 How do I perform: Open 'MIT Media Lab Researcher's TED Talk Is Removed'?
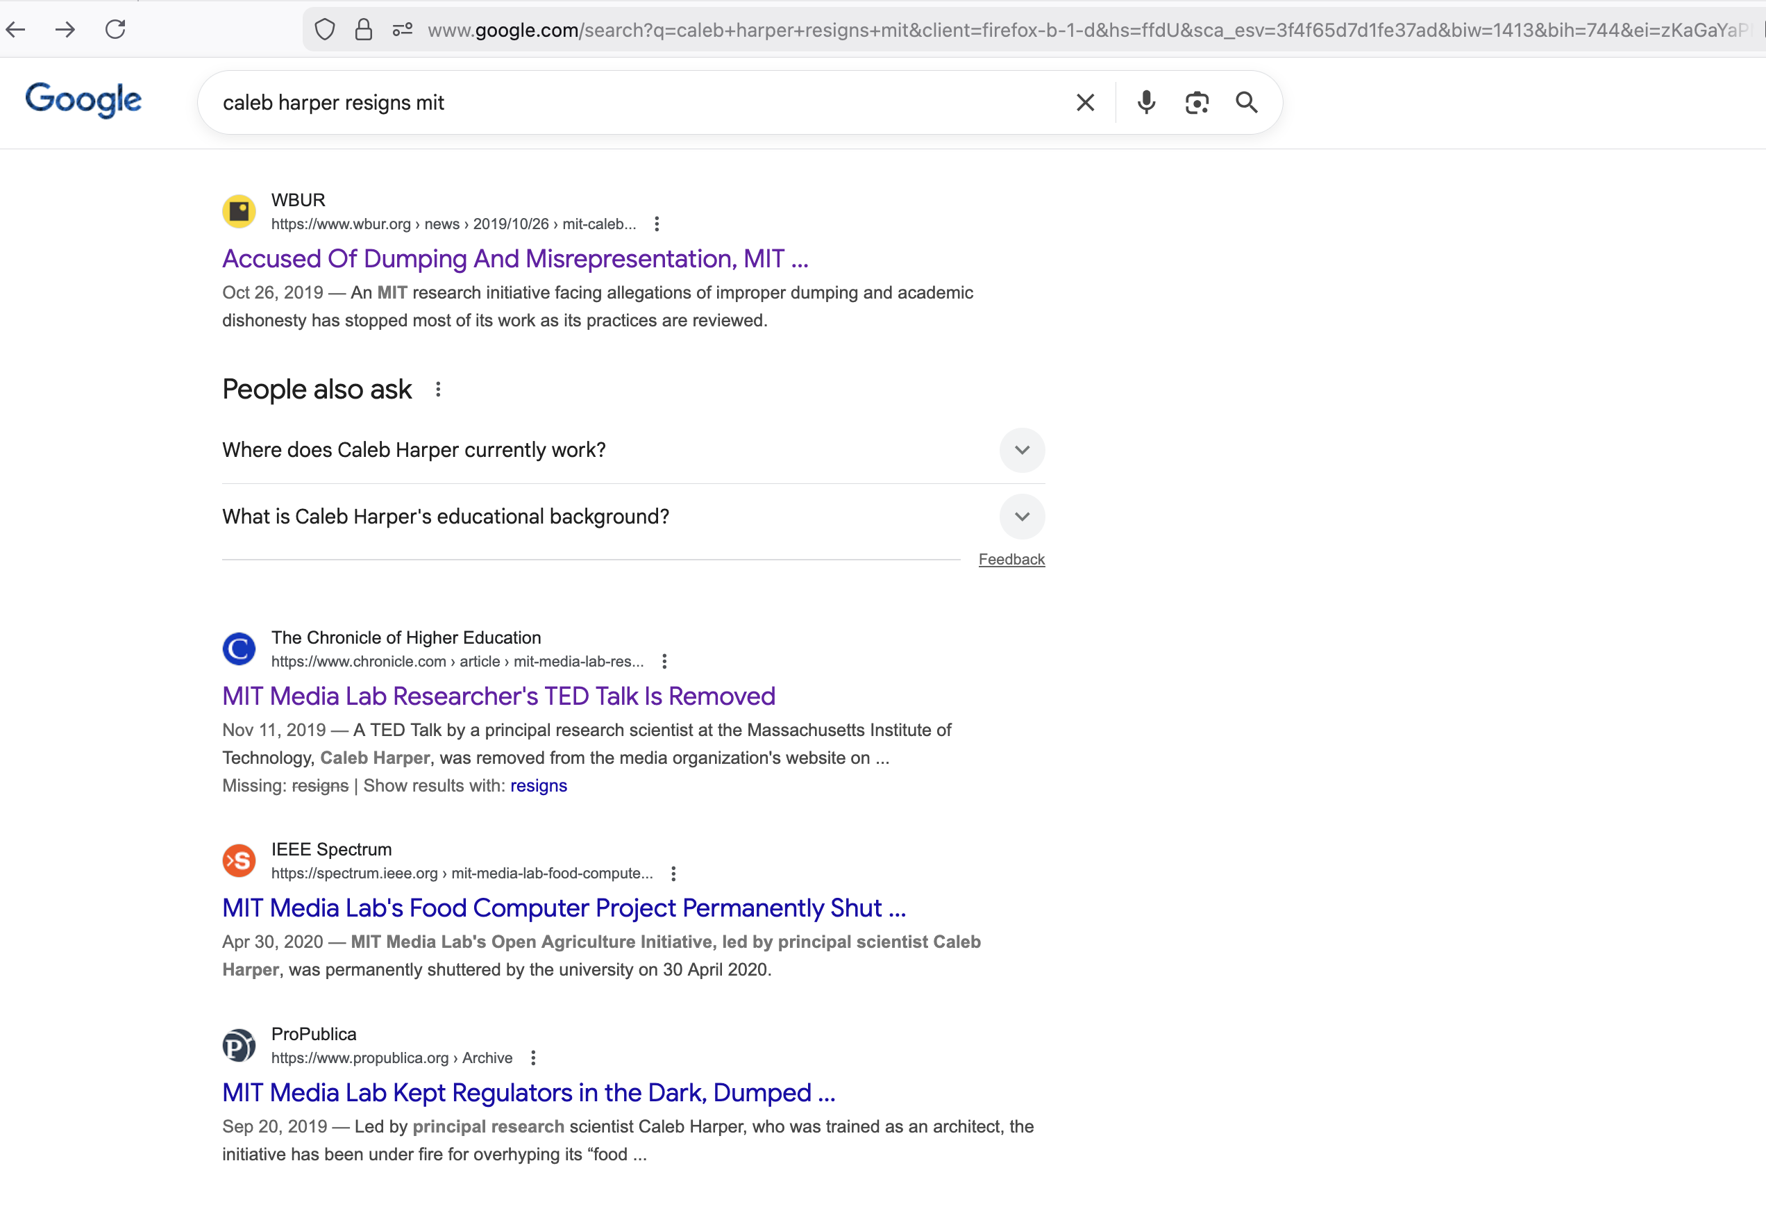point(498,696)
